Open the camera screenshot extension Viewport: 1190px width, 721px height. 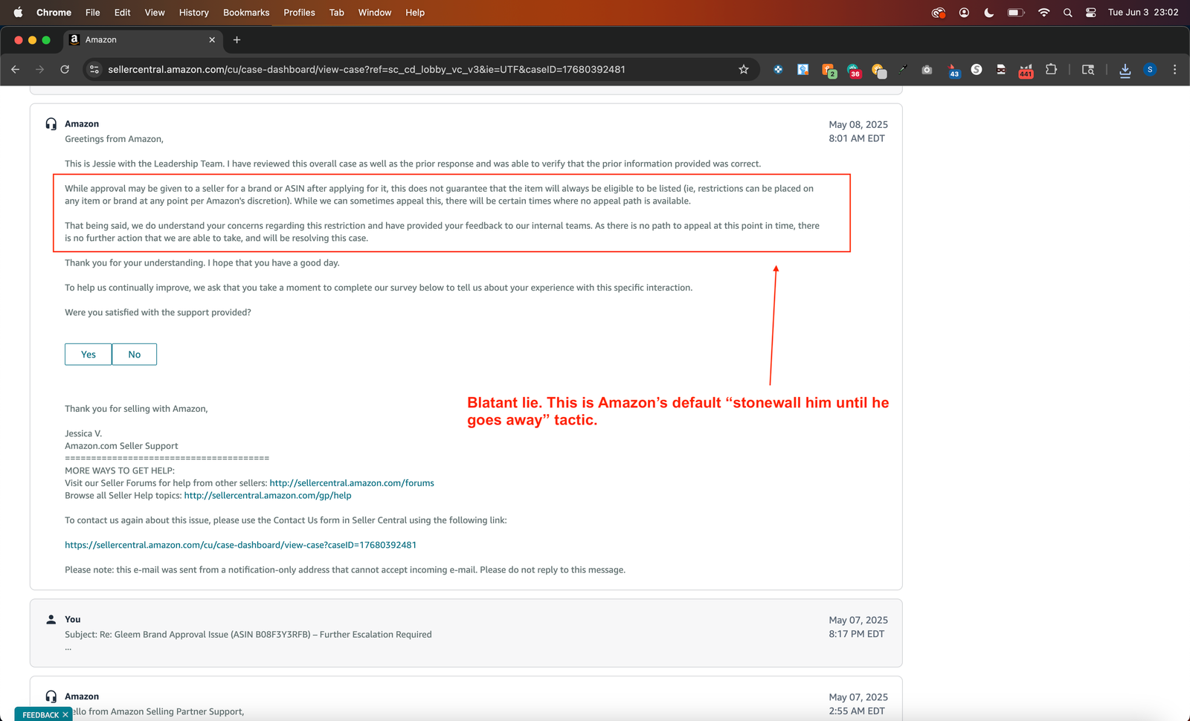click(x=927, y=69)
